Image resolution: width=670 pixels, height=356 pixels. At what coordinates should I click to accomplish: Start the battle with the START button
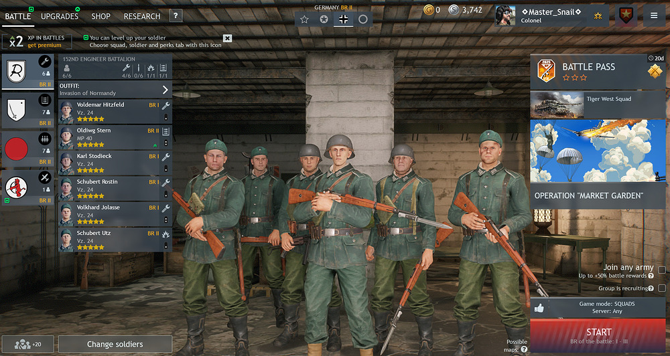click(598, 337)
